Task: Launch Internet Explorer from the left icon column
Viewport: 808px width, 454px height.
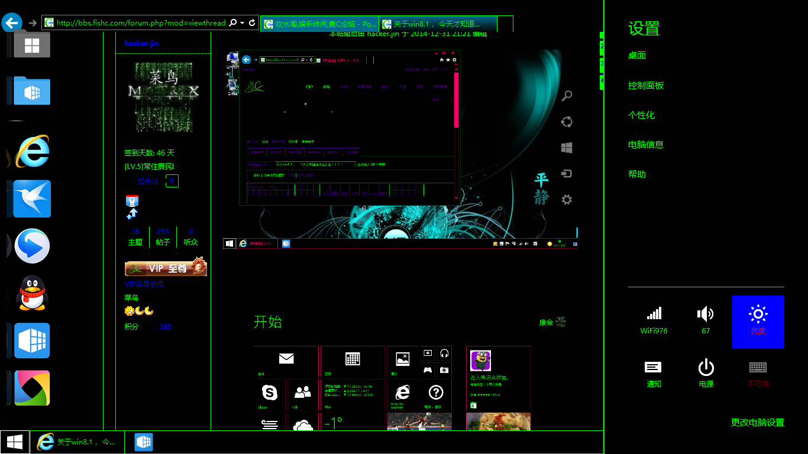Action: coord(32,151)
